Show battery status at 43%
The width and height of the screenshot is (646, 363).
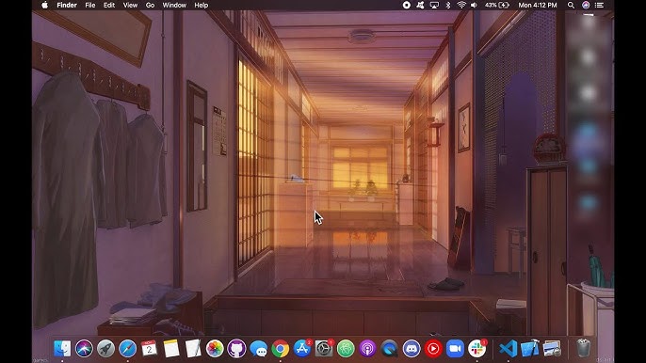click(x=497, y=5)
